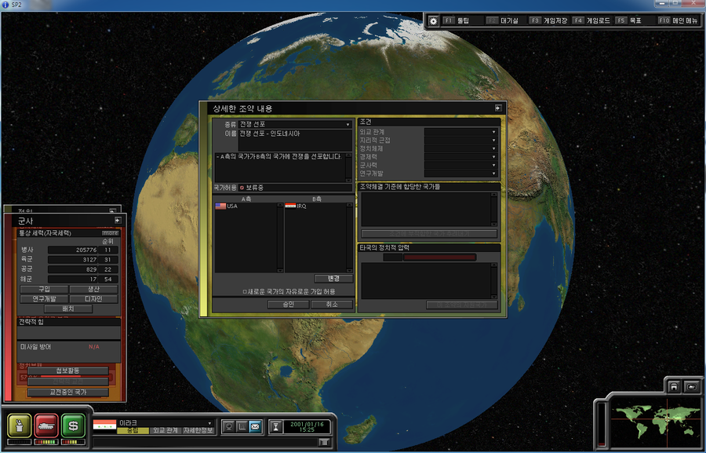The height and width of the screenshot is (453, 706).
Task: Click the pop-out icon on treaty dialog title
Action: (x=497, y=108)
